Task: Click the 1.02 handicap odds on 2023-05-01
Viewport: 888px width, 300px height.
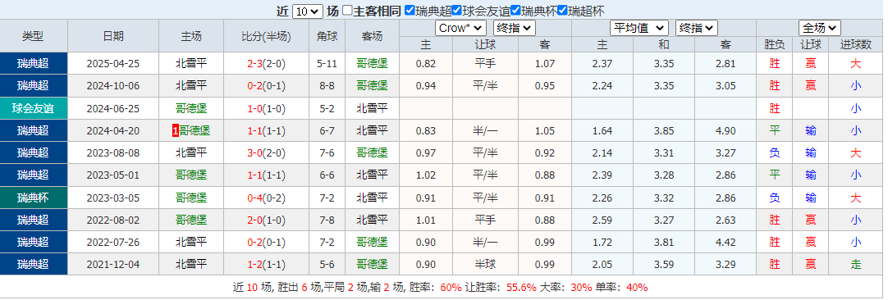Action: (426, 175)
